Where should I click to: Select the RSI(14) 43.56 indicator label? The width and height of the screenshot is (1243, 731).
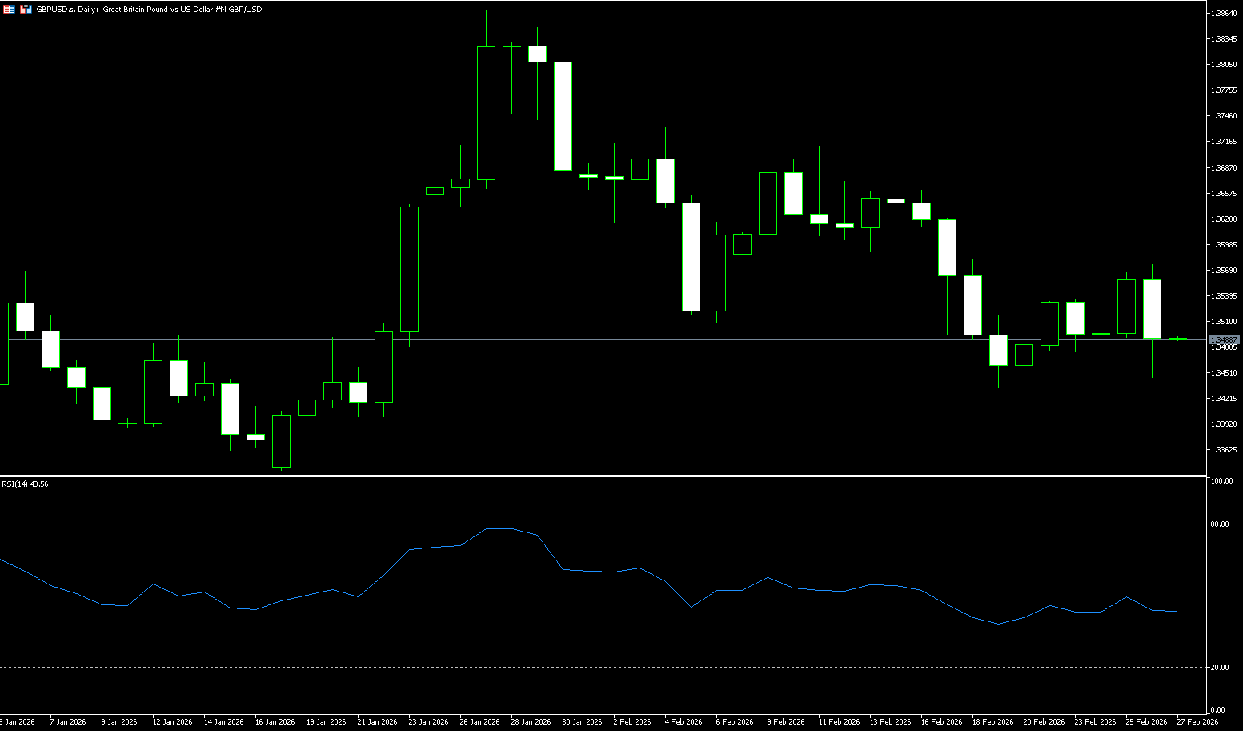coord(25,484)
